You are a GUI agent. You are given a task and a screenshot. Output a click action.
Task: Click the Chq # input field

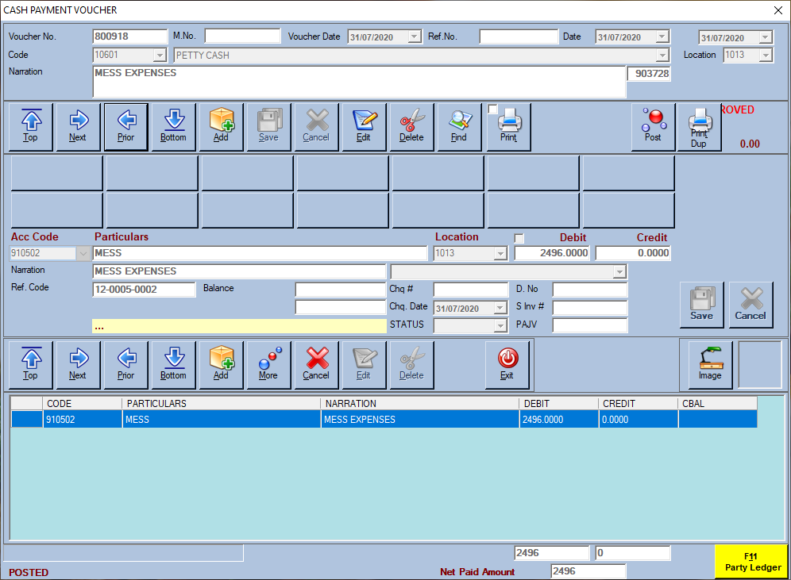471,290
